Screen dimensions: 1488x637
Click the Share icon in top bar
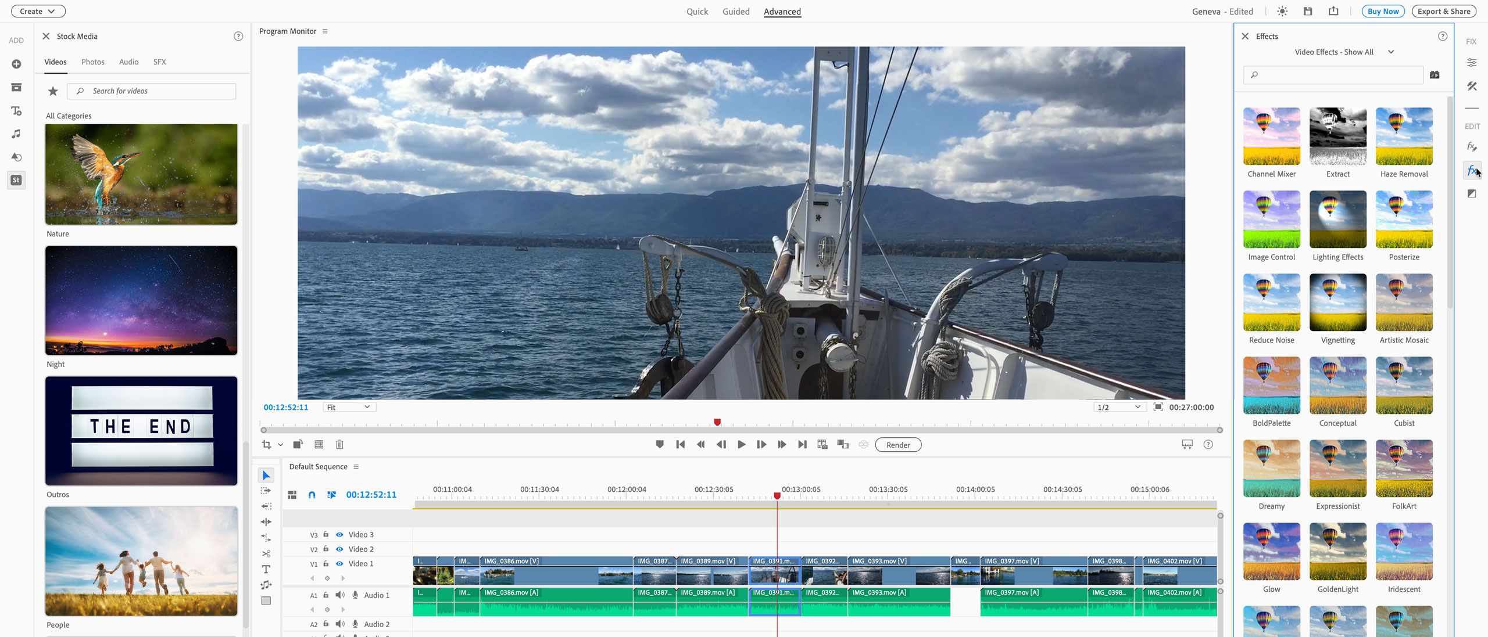coord(1333,11)
